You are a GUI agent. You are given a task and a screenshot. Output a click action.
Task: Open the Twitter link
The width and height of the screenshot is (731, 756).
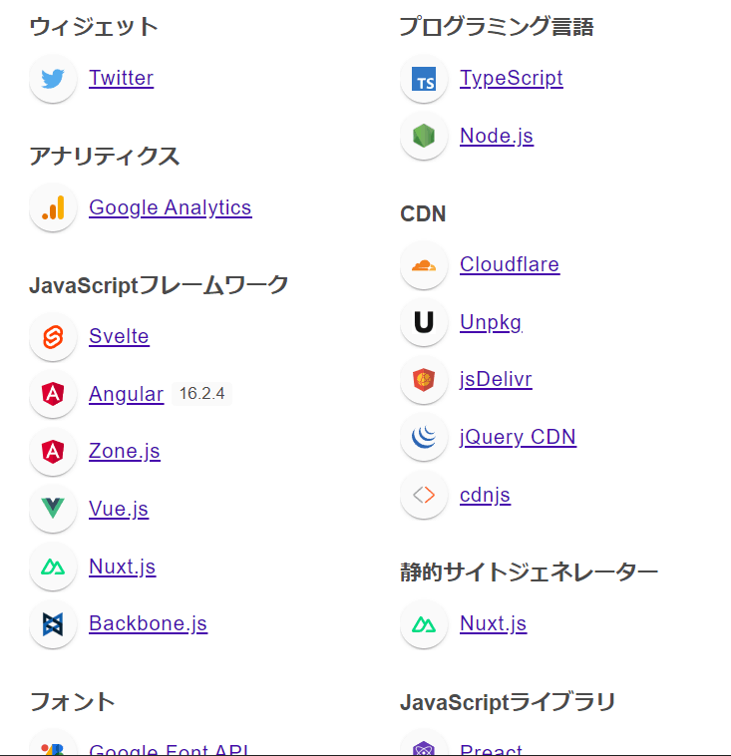(x=121, y=78)
